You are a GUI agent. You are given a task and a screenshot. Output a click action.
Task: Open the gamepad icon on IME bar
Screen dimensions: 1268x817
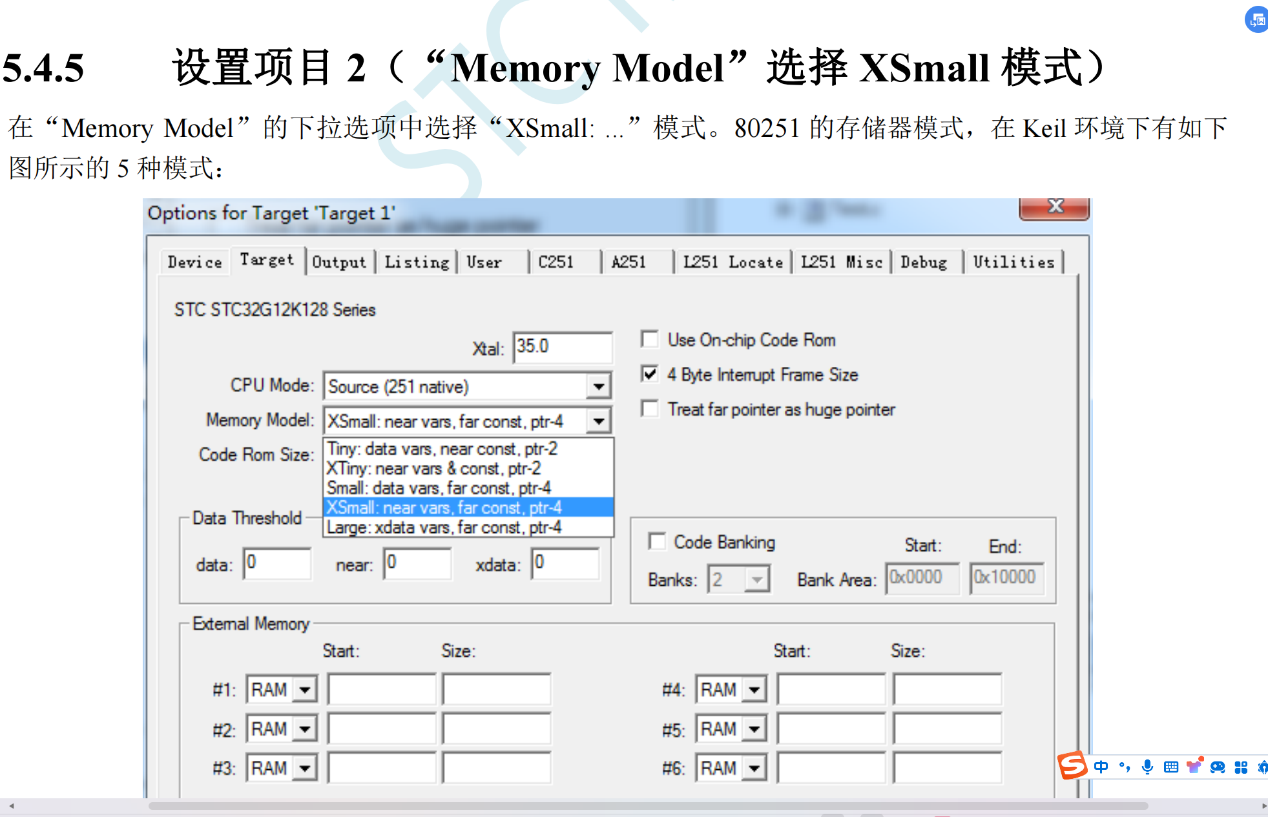1218,767
